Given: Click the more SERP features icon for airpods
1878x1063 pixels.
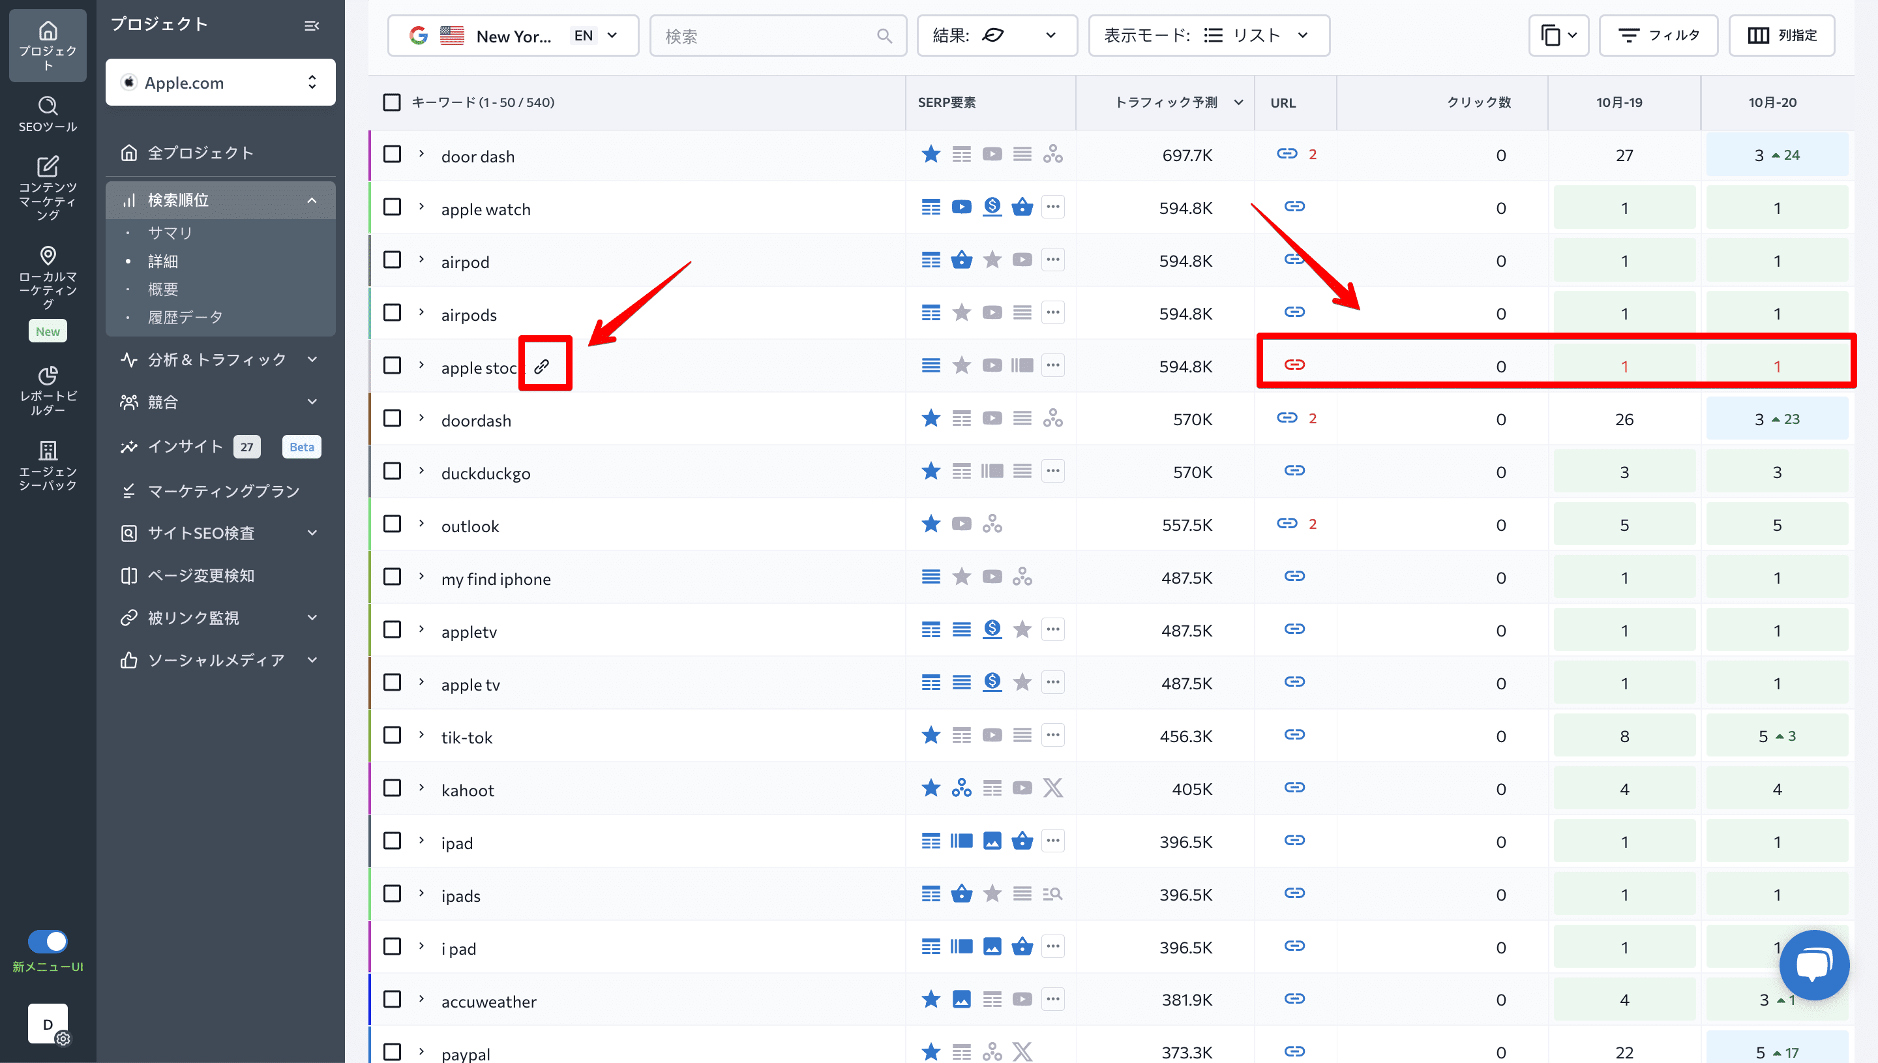Looking at the screenshot, I should [x=1052, y=312].
